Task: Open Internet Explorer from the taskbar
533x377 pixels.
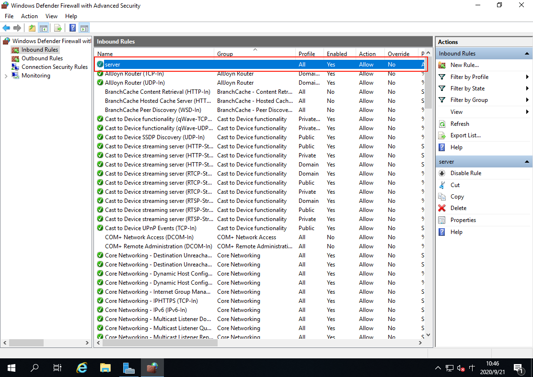Action: coord(82,367)
